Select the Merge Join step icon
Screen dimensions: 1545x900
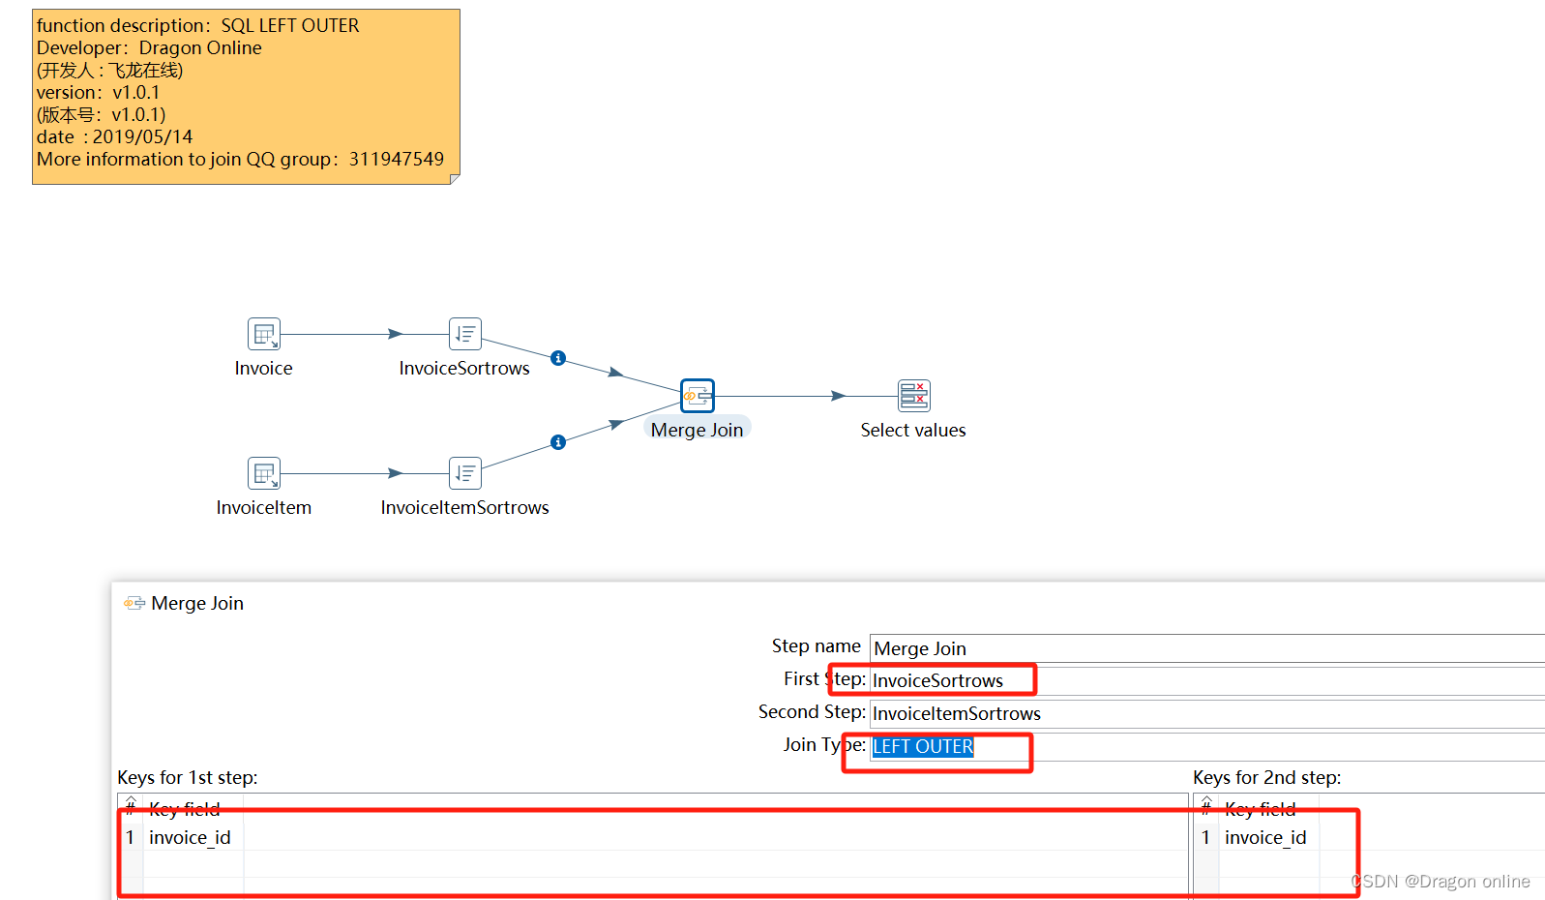(x=698, y=396)
